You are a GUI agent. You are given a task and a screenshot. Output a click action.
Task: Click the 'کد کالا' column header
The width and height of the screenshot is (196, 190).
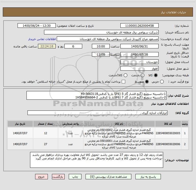point(168,124)
